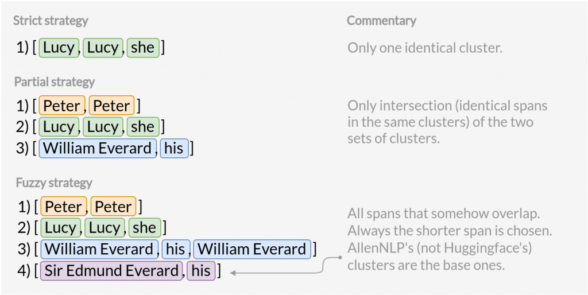
Task: Select the "she" tag in Fuzzy strategy
Action: click(x=144, y=228)
